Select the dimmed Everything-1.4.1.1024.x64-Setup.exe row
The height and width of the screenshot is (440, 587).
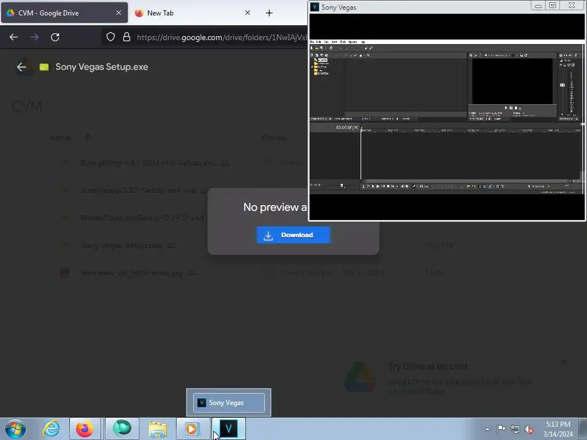148,163
